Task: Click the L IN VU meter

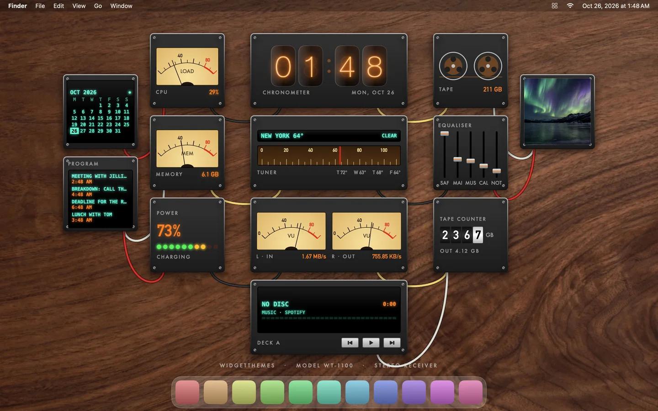Action: 291,231
